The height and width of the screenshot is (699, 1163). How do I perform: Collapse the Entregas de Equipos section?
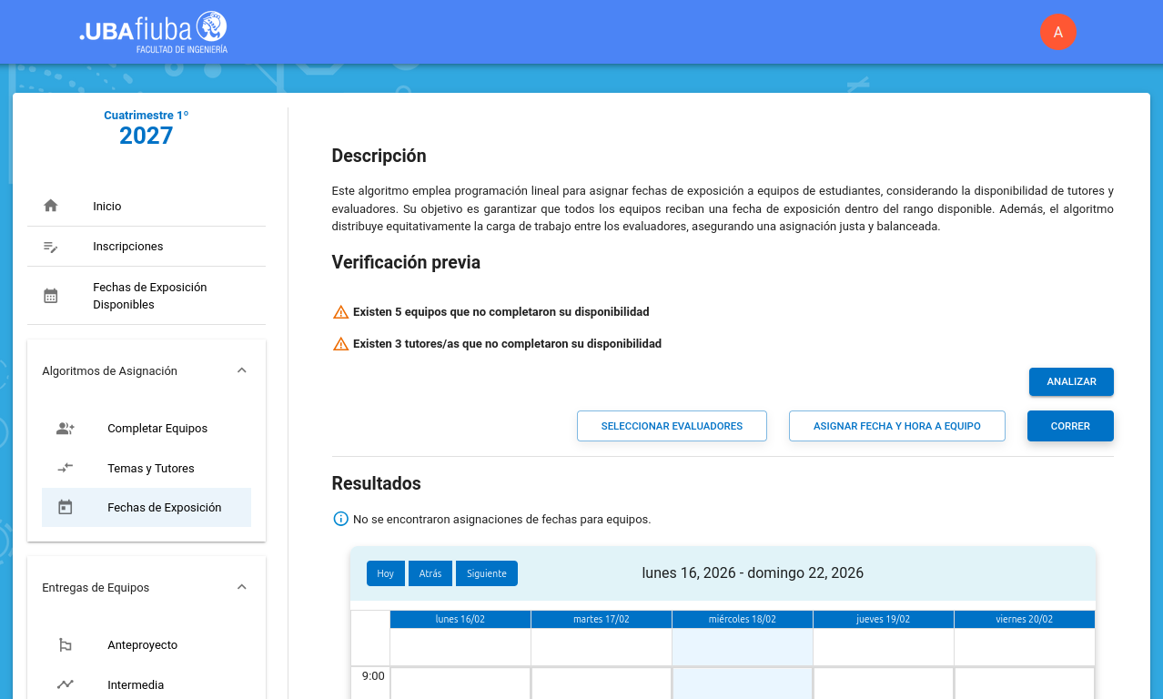[x=242, y=587]
